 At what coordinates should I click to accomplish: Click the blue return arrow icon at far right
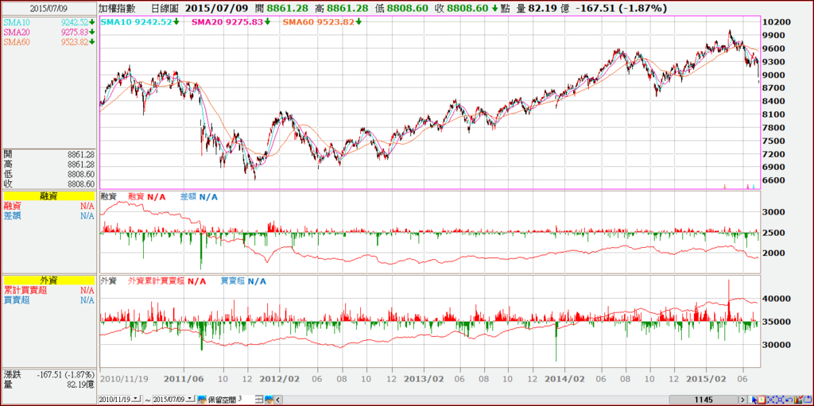[808, 400]
